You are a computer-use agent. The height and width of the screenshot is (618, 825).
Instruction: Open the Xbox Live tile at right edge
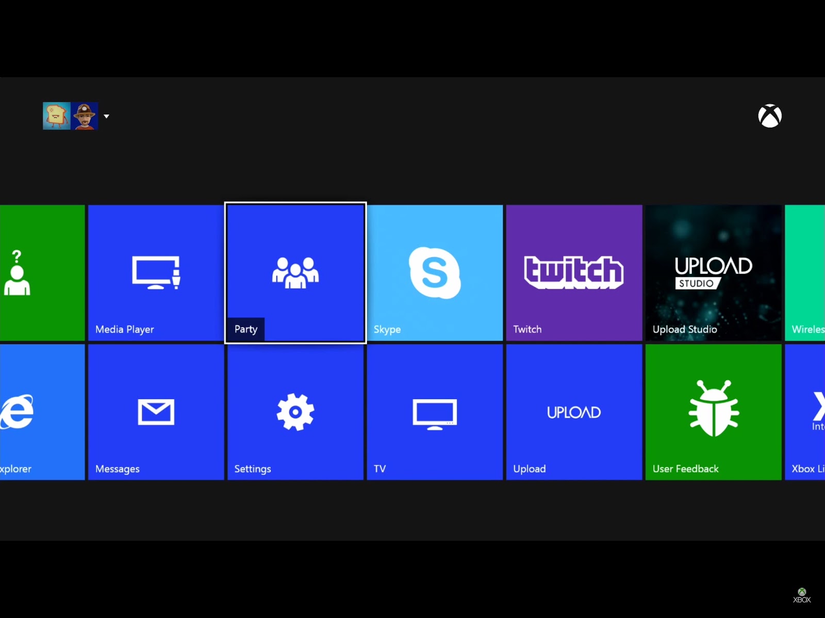point(805,412)
